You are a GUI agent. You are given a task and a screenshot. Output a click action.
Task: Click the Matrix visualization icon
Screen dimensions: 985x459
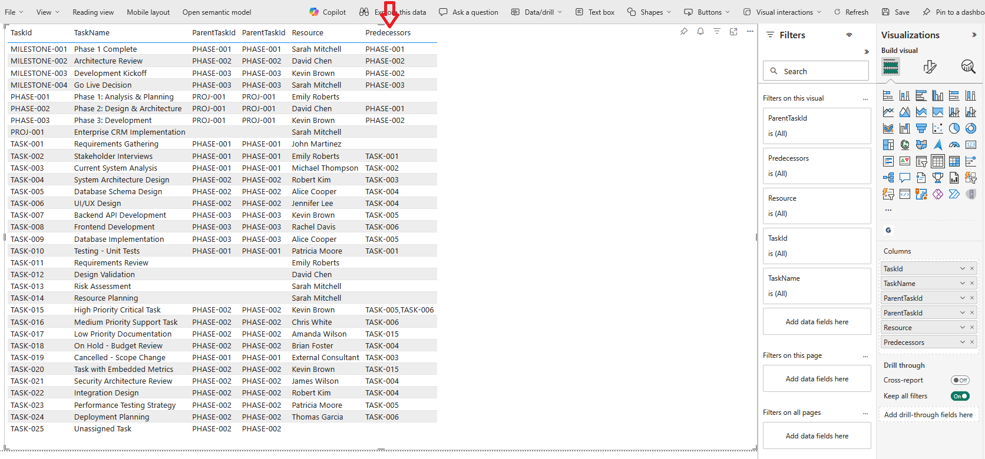pyautogui.click(x=954, y=161)
